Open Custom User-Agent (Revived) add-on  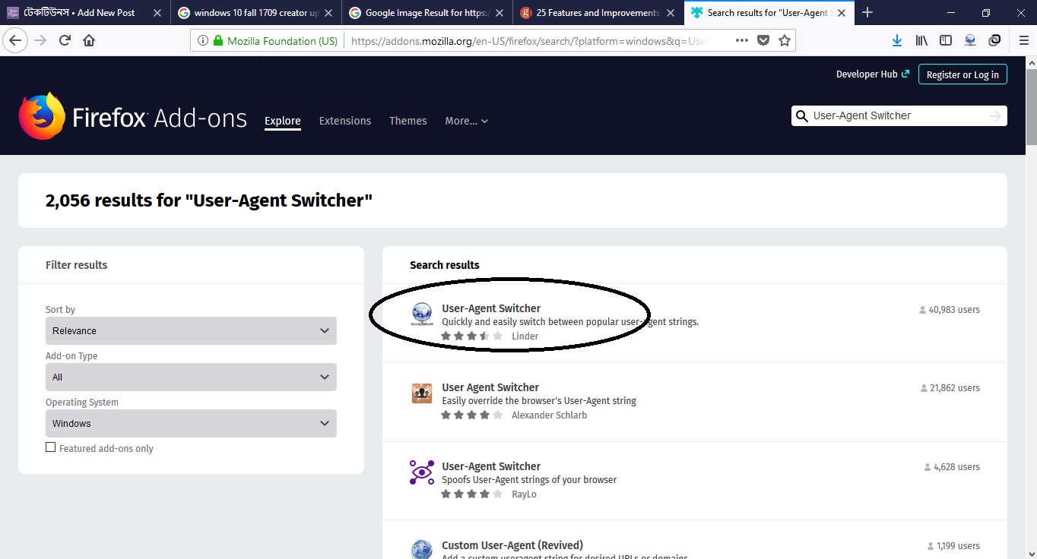coord(512,545)
